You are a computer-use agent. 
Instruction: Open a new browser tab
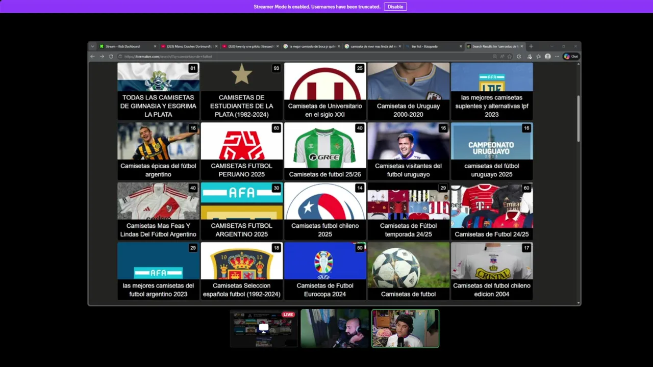(x=531, y=46)
